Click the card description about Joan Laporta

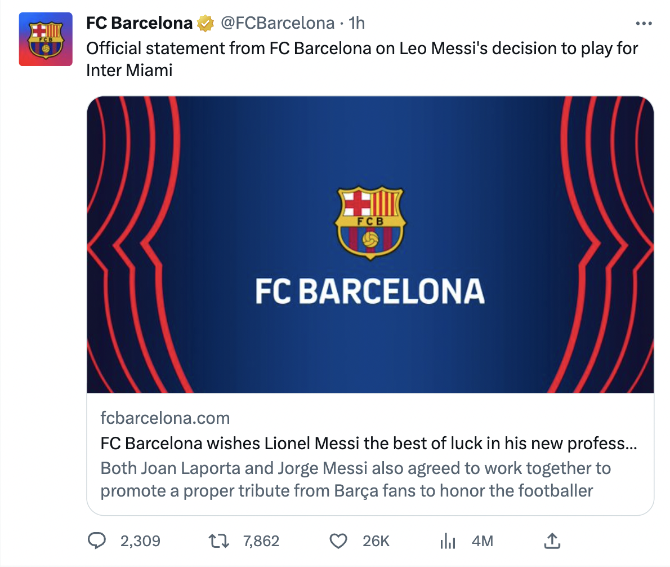tap(355, 479)
